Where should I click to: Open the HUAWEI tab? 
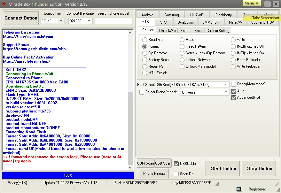[197, 15]
